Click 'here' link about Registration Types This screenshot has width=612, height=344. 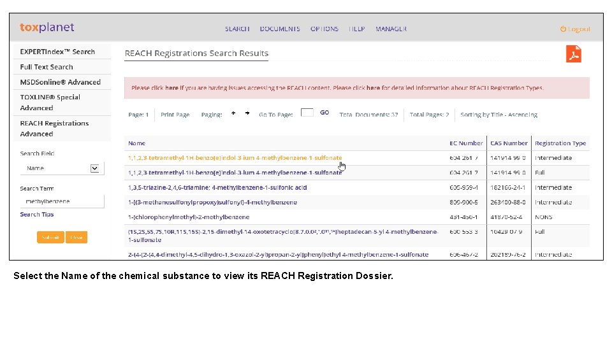click(373, 88)
